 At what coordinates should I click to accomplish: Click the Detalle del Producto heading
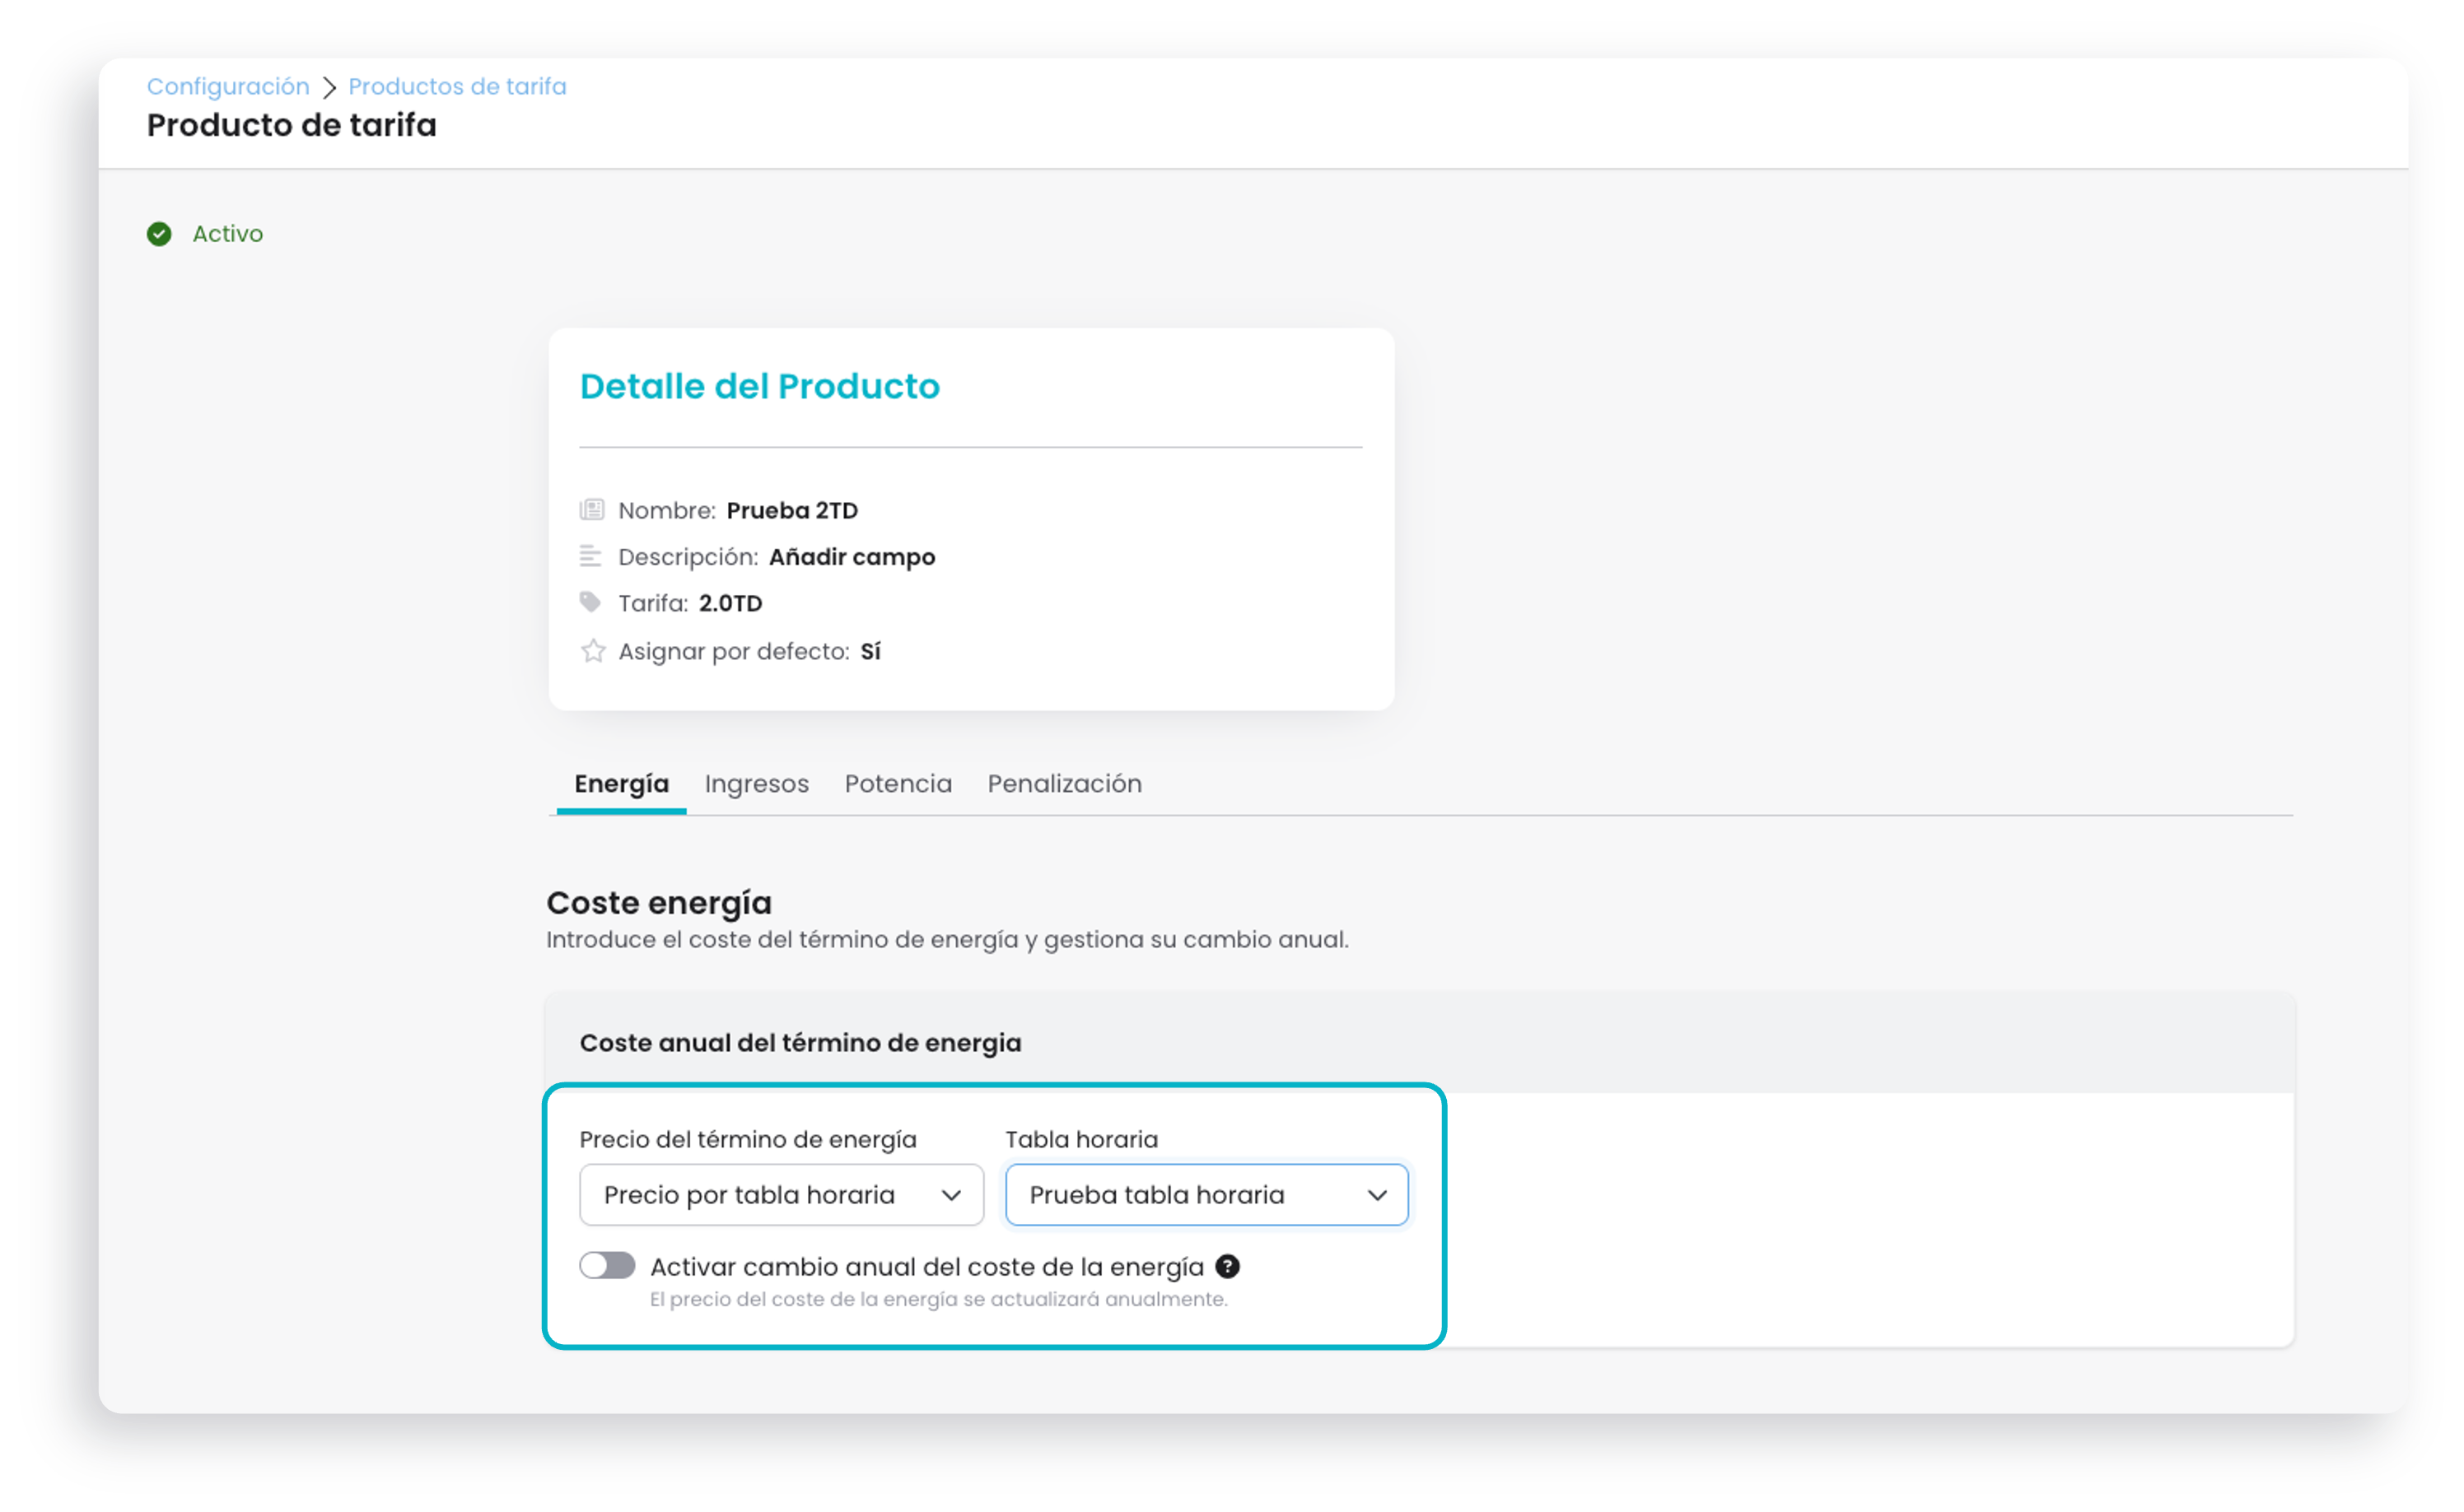(760, 386)
